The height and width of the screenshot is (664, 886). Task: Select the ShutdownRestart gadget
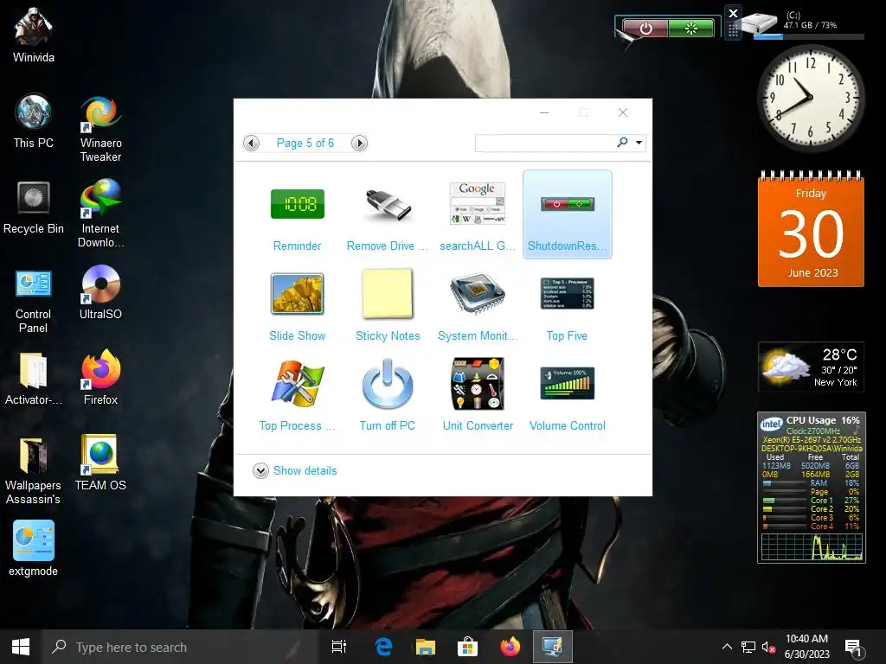(x=568, y=214)
